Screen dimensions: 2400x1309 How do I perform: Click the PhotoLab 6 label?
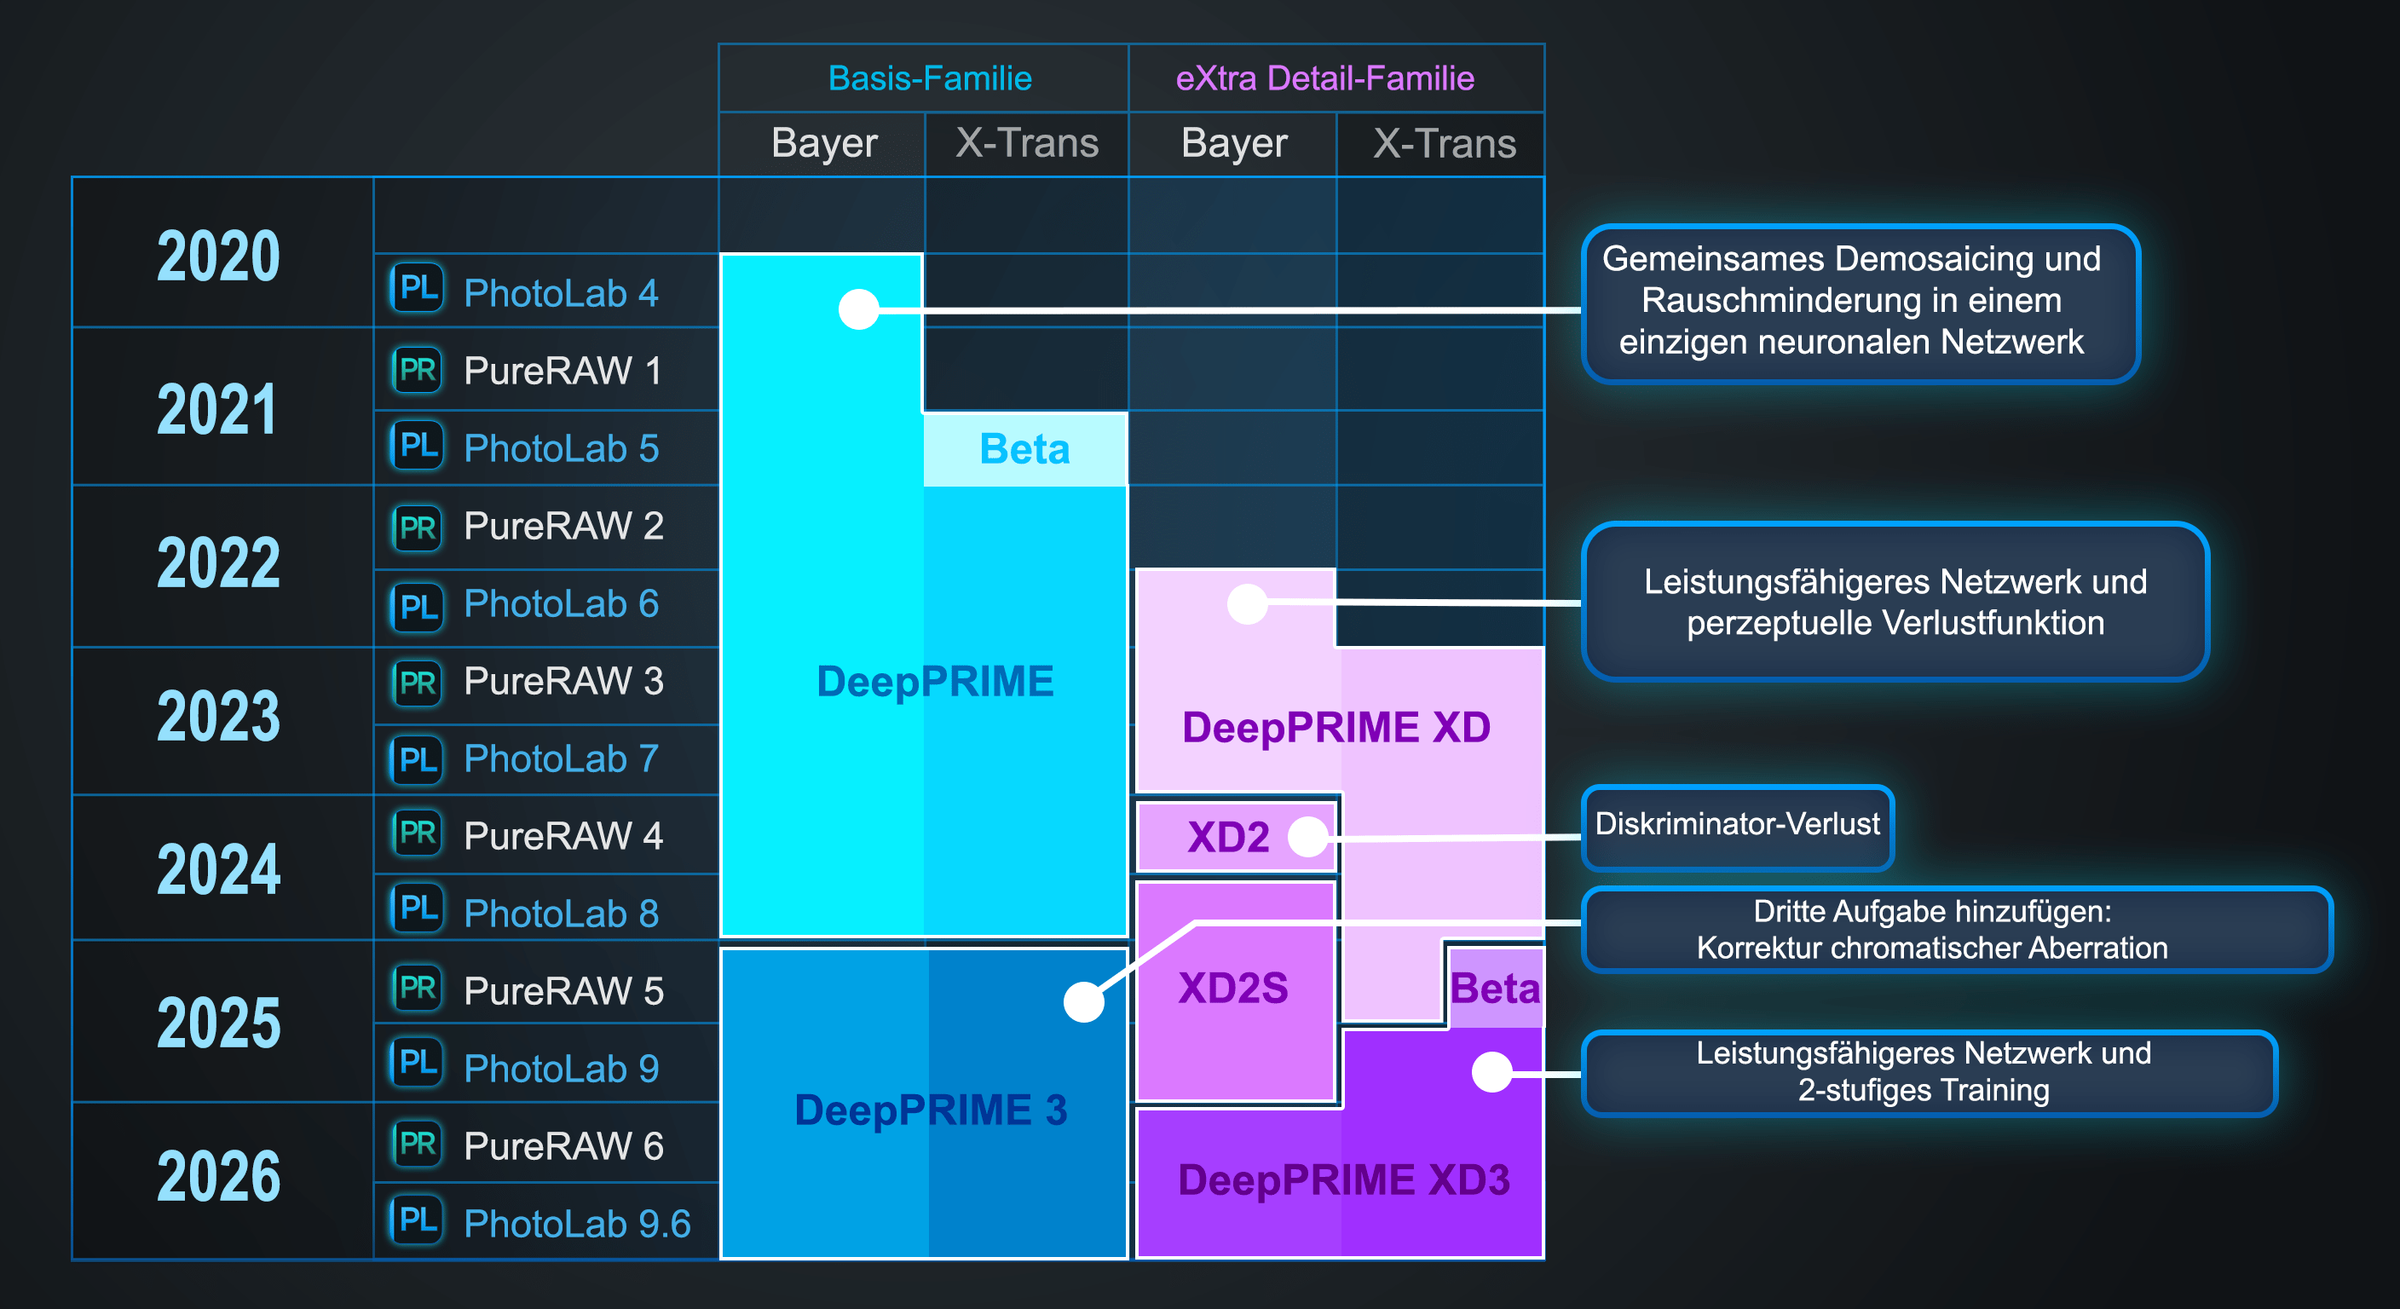click(x=561, y=605)
